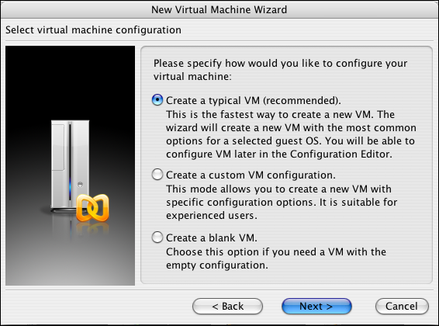The image size is (439, 326).
Task: Click the custom VM description for experienced users
Action: click(x=282, y=203)
